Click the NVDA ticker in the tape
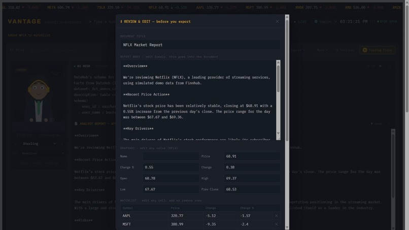The width and height of the screenshot is (409, 230). coord(315,7)
